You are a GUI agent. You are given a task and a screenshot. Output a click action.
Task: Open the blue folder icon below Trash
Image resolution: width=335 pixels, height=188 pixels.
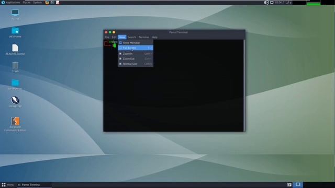pyautogui.click(x=15, y=83)
